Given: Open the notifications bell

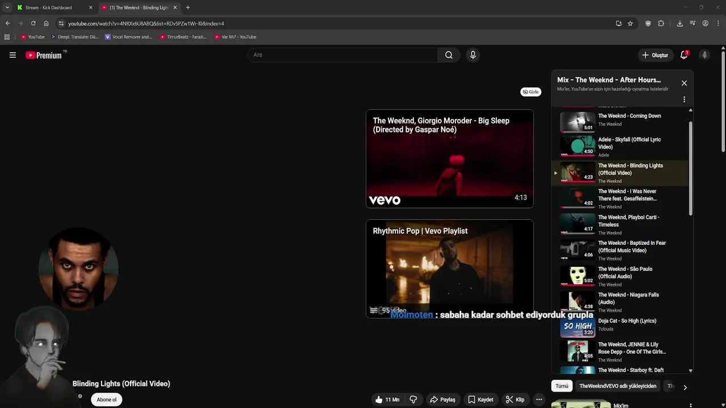Looking at the screenshot, I should click(684, 55).
